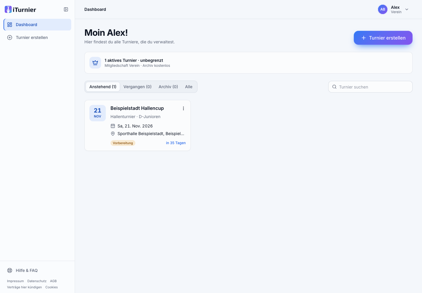Click the location pin icon beside Sporthalle Beispielstadt

tap(113, 134)
